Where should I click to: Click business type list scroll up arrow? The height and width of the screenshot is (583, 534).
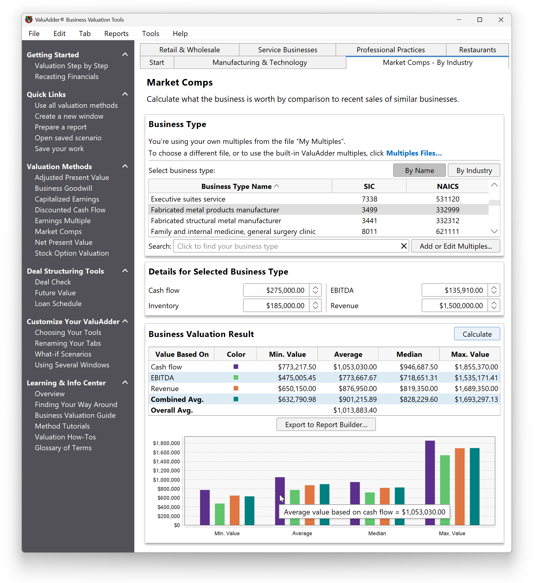(x=494, y=185)
